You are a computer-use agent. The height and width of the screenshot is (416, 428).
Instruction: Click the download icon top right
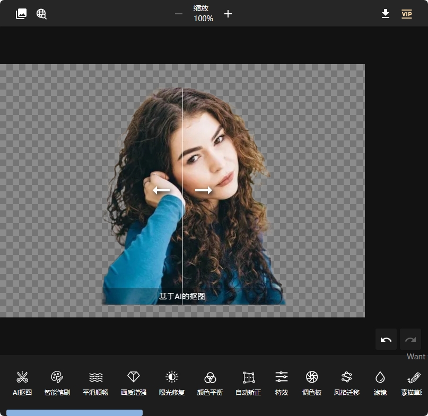[x=386, y=14]
